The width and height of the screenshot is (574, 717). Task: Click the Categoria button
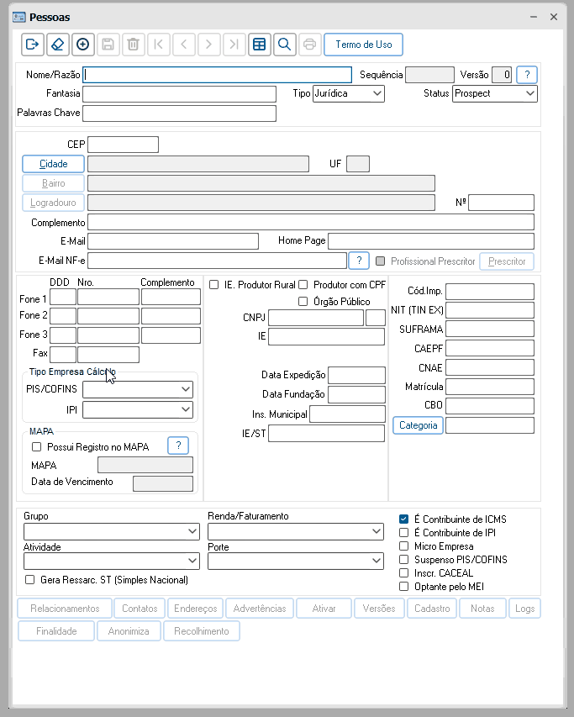click(419, 425)
